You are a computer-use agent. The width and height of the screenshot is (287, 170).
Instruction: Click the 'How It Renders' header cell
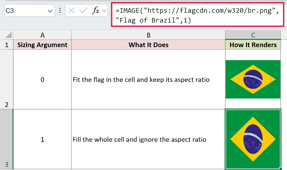click(x=253, y=45)
